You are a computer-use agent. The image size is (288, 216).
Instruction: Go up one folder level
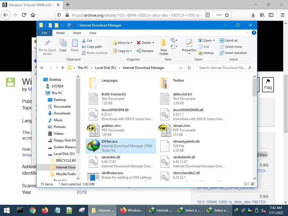click(x=63, y=68)
